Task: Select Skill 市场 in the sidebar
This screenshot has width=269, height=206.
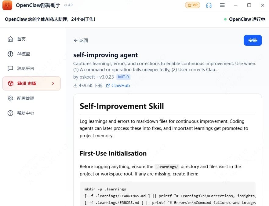Action: [31, 83]
